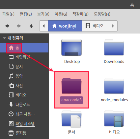140x139 pixels.
Task: Open the 이동(G) menu
Action: click(x=61, y=14)
